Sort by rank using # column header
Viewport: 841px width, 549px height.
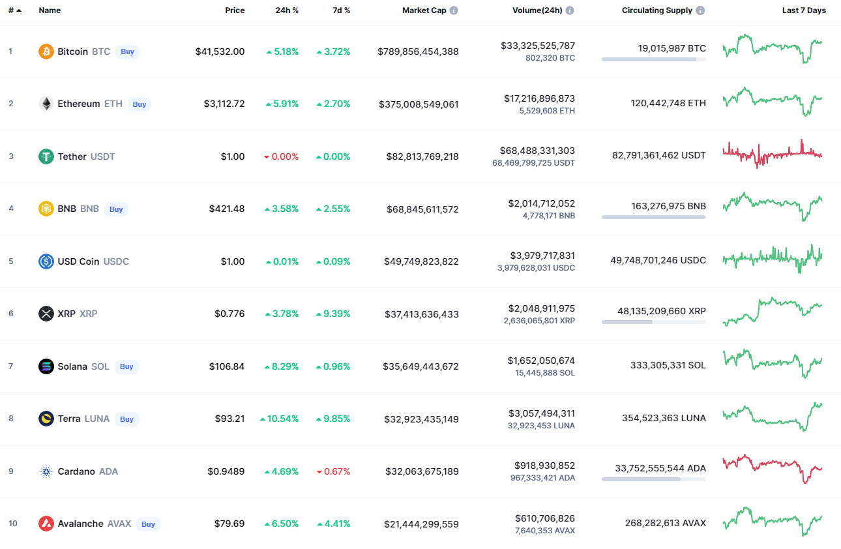[15, 10]
